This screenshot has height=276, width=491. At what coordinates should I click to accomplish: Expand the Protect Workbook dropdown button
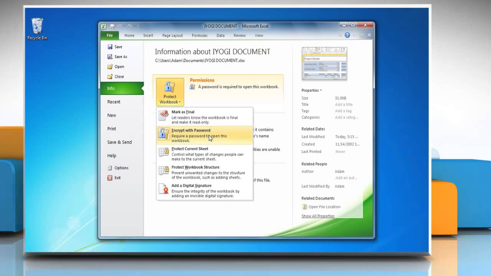tap(170, 92)
